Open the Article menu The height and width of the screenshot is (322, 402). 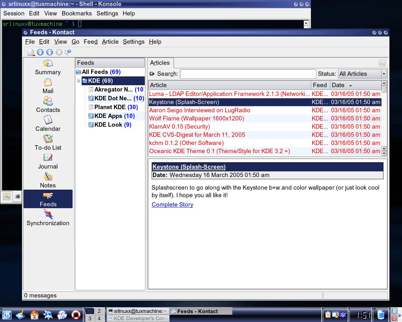(110, 42)
